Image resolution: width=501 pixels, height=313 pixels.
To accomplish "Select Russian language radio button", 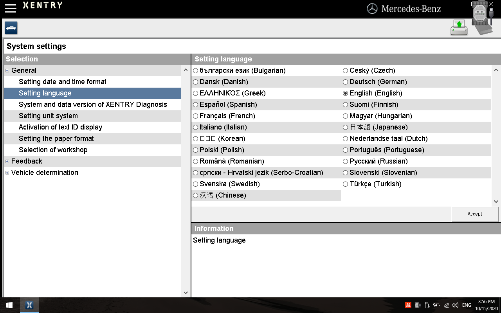I will tap(346, 162).
